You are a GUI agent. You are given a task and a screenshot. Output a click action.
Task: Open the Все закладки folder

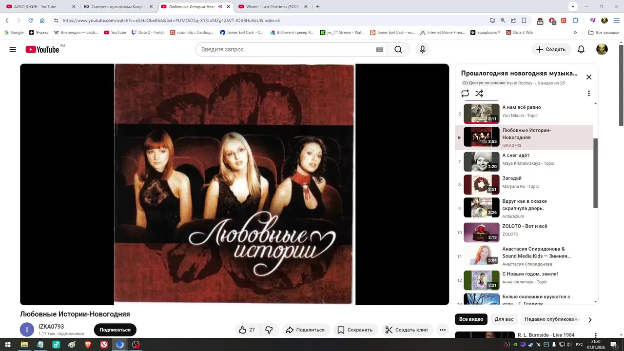(x=604, y=32)
